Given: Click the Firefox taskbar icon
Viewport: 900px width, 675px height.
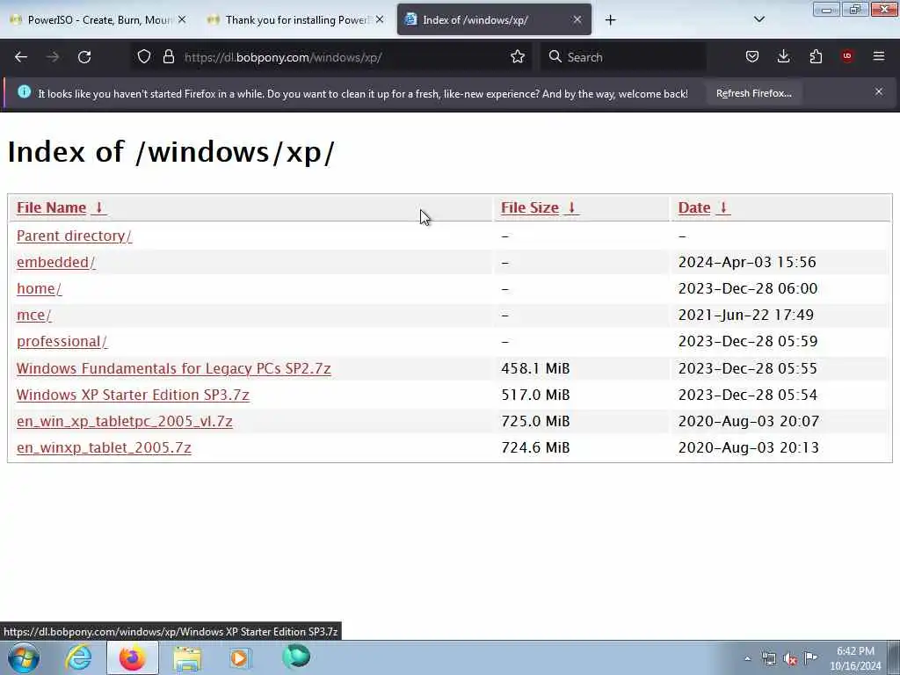Looking at the screenshot, I should [x=133, y=657].
